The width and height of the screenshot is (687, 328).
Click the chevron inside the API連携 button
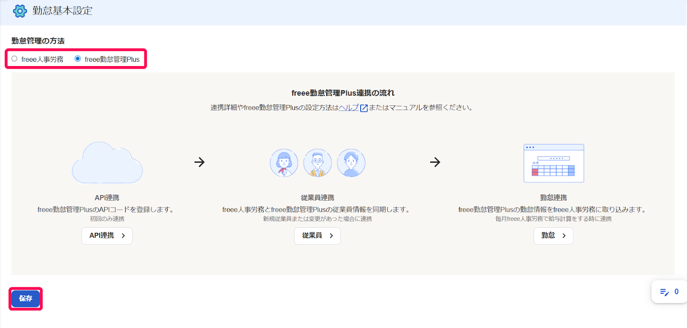123,236
